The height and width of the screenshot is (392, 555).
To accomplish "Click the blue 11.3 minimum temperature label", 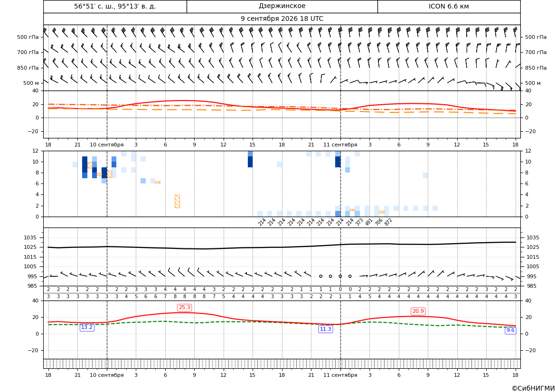I will [326, 329].
